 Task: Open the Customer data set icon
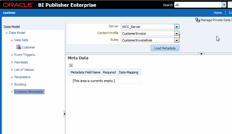18,47
